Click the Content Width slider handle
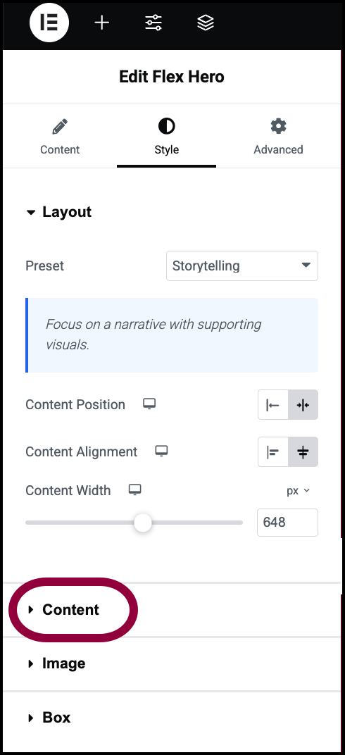The image size is (345, 755). 143,523
